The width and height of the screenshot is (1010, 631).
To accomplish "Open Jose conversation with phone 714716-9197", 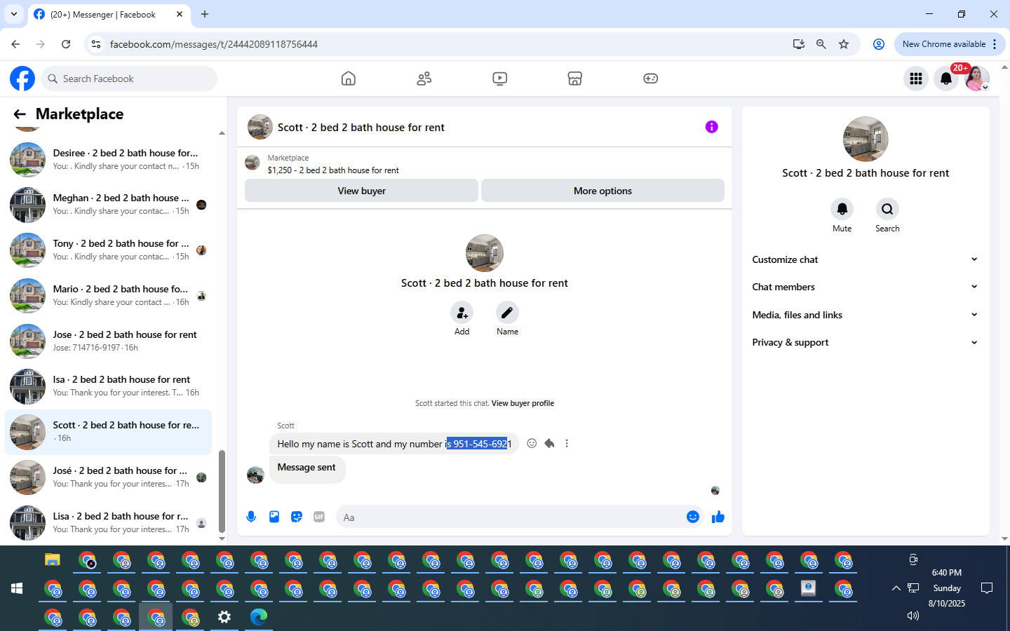I will pos(109,341).
